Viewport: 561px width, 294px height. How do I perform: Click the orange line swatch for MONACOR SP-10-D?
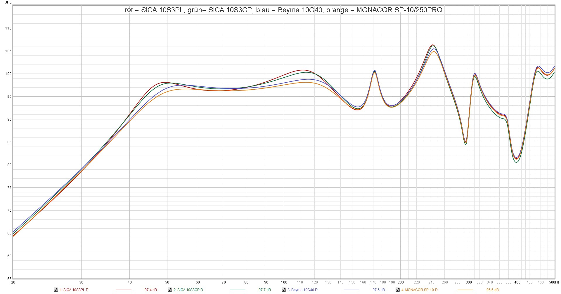465,290
